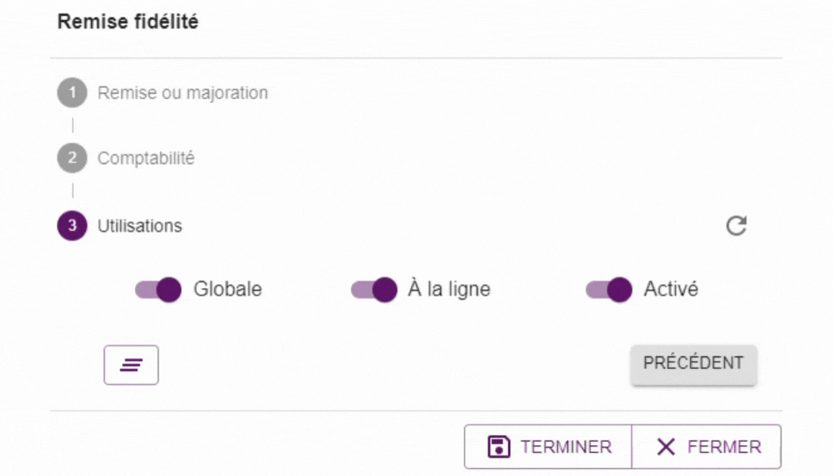Click the Remise fidélité dialog title

click(x=128, y=21)
